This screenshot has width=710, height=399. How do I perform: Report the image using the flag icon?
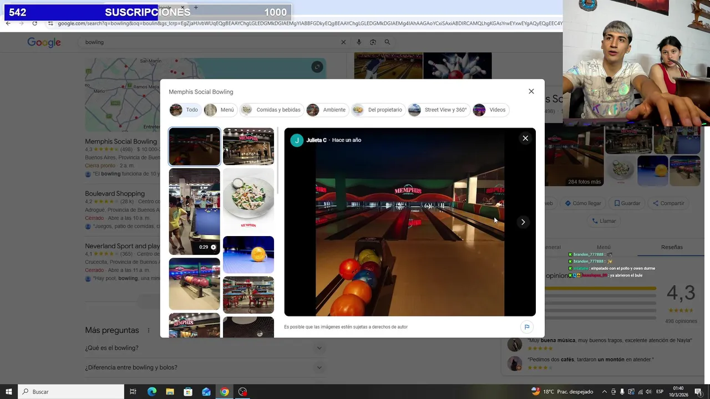(526, 327)
